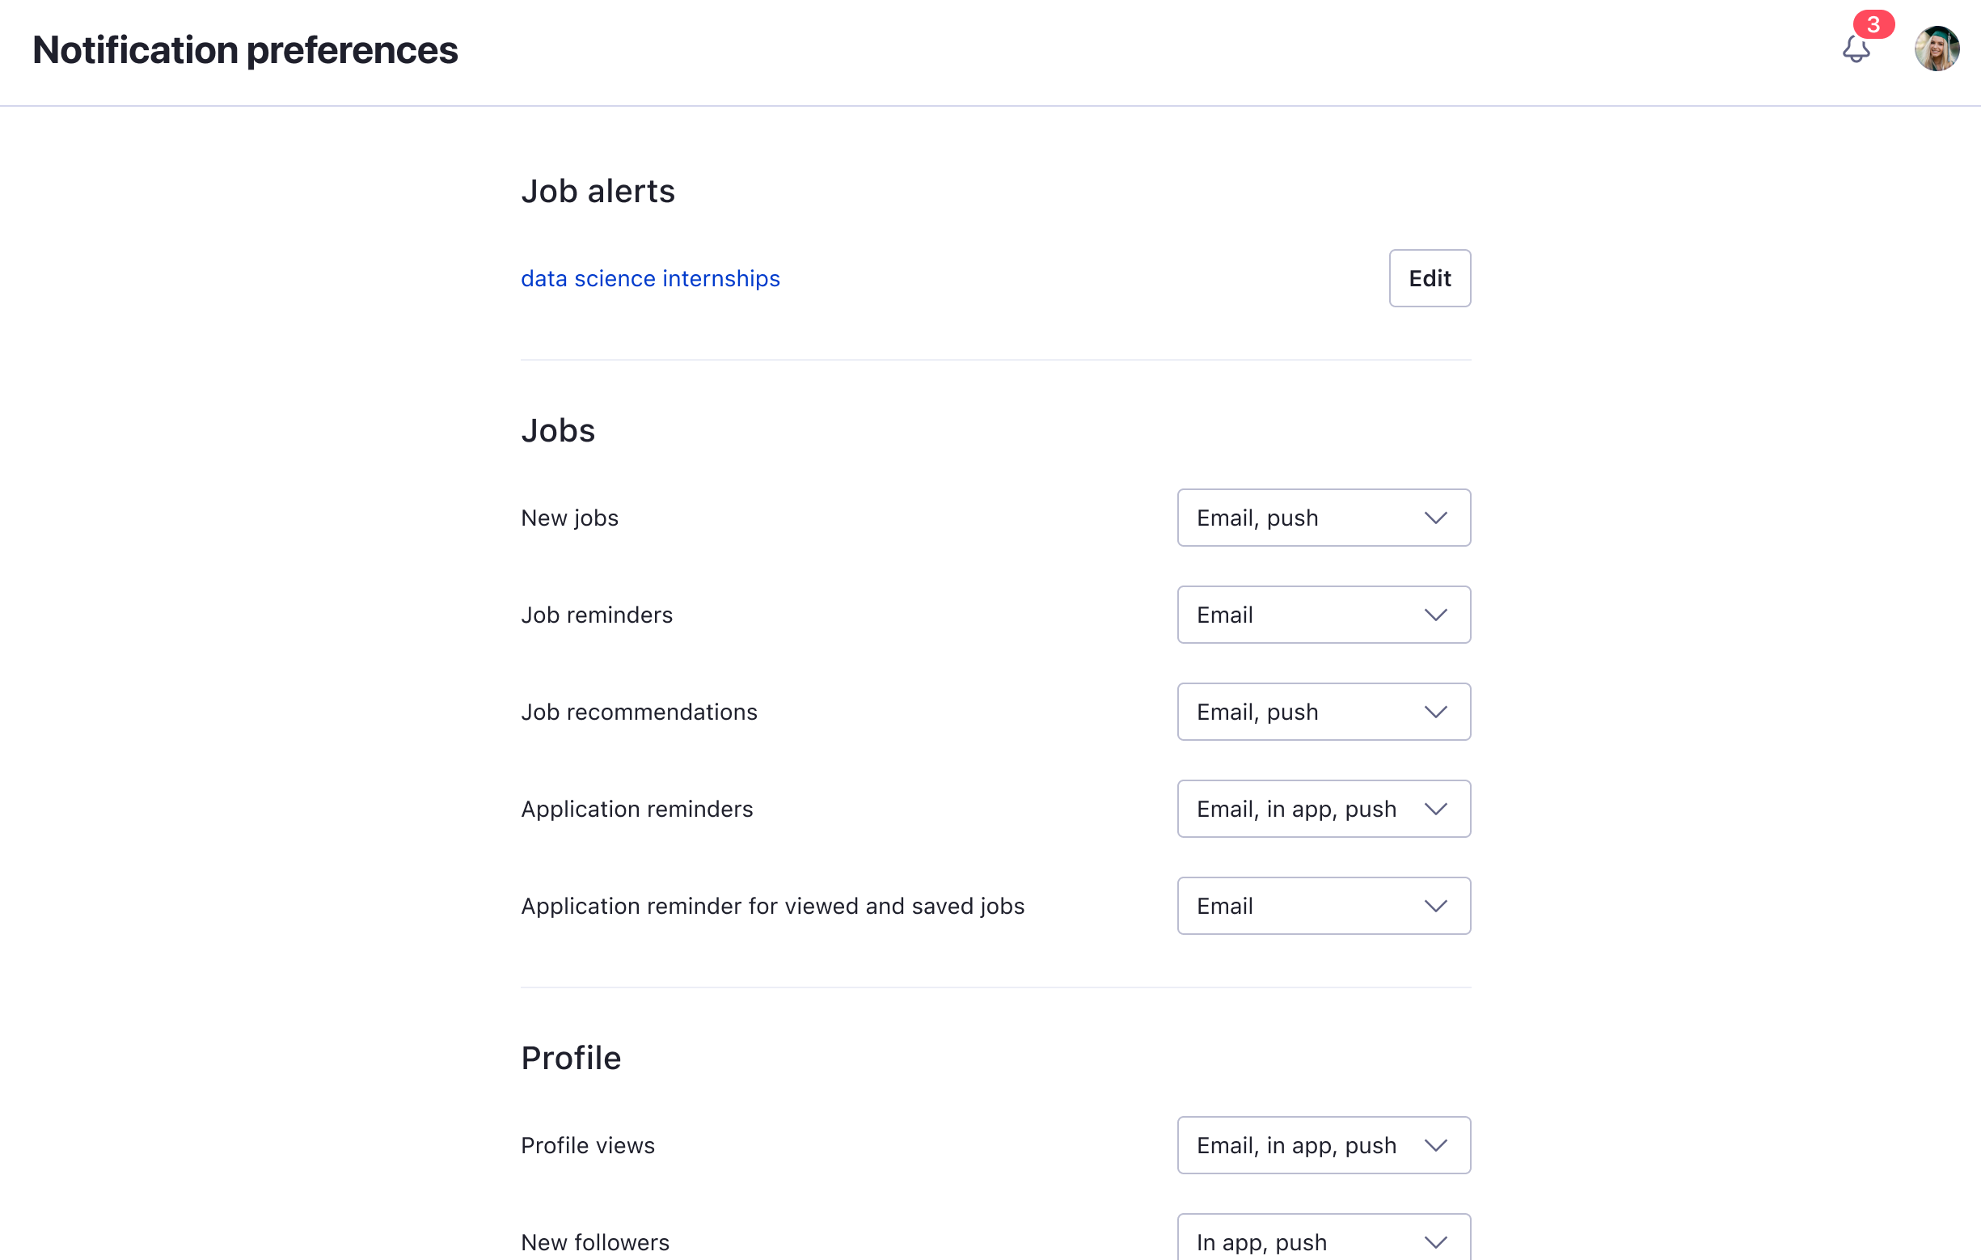
Task: Open the Job recommendations dropdown
Action: click(1324, 712)
